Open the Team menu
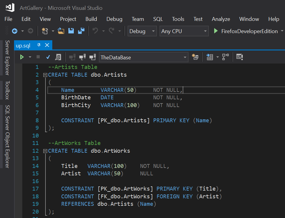285x218 pixels. tap(138, 19)
